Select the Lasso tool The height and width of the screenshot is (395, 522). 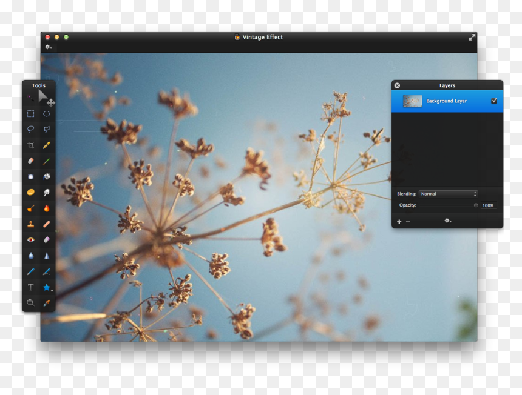30,129
